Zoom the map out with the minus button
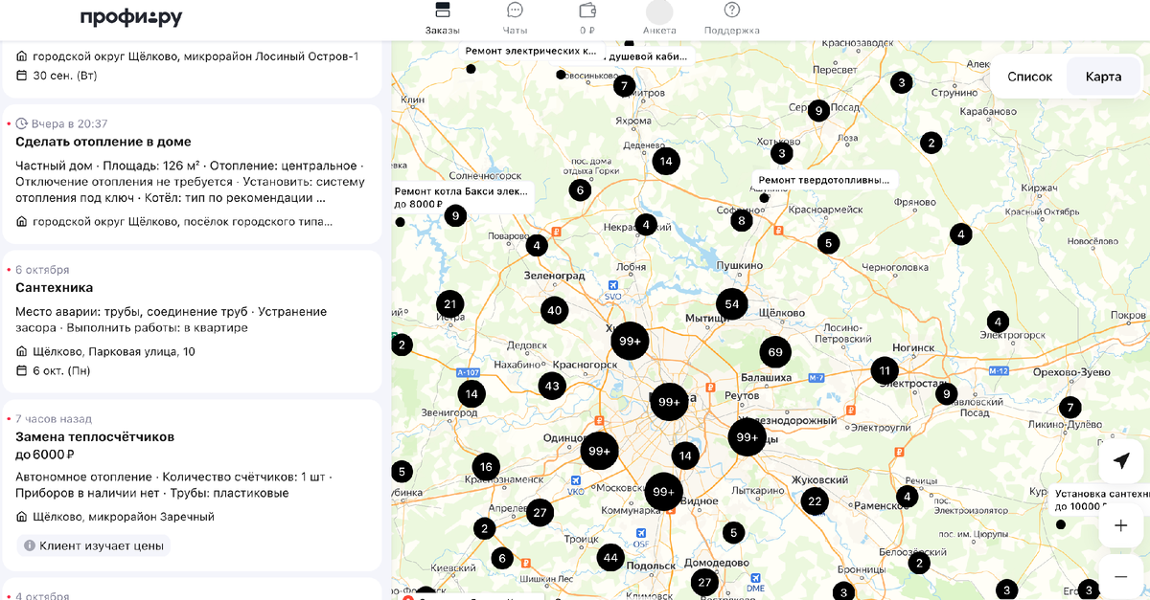 click(x=1121, y=576)
